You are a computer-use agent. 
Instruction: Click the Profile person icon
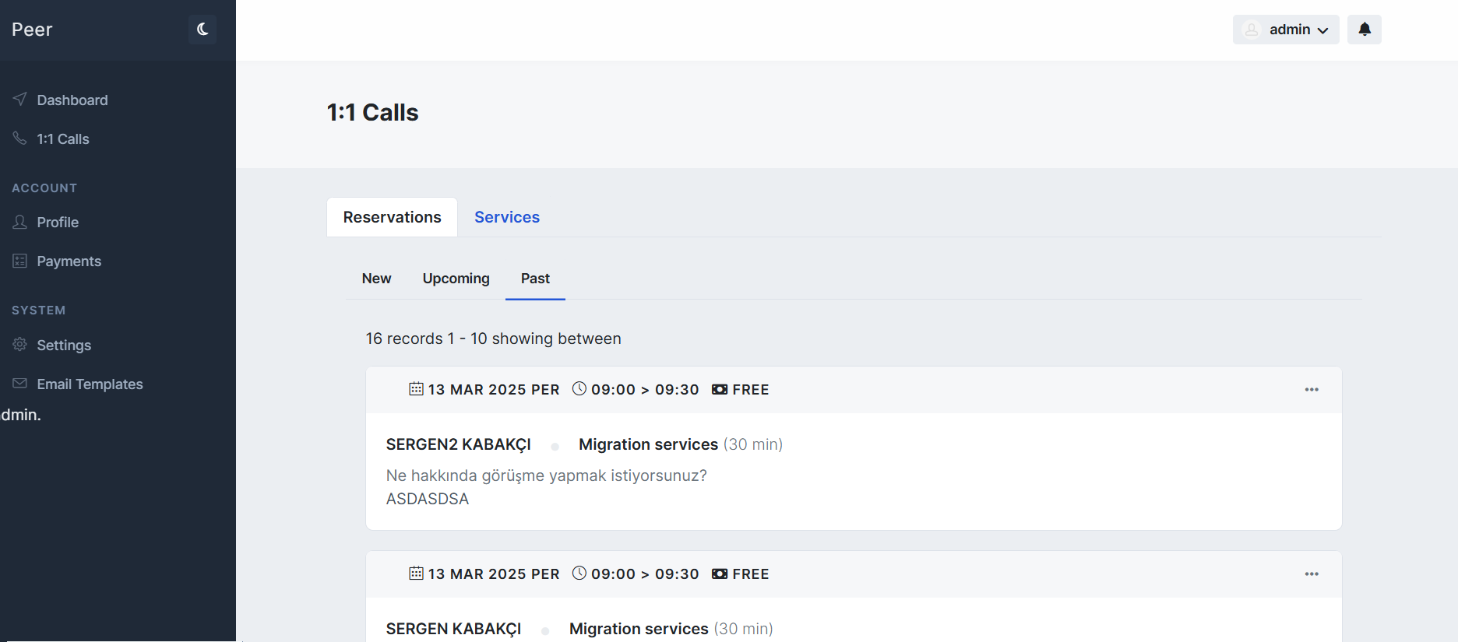[20, 222]
